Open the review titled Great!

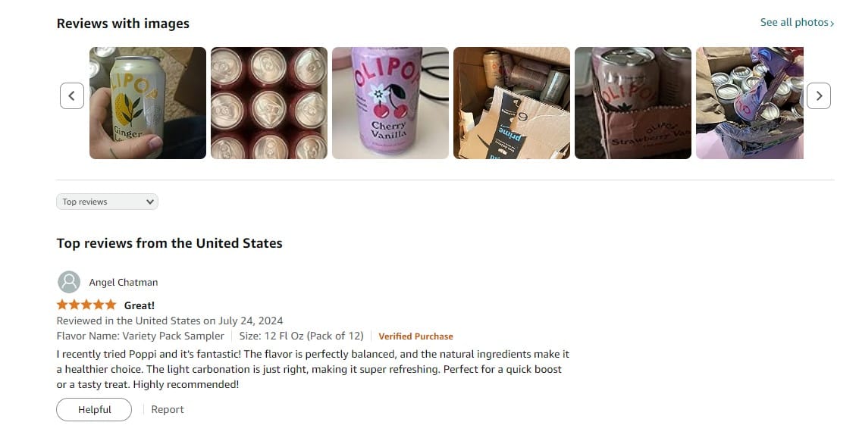140,305
